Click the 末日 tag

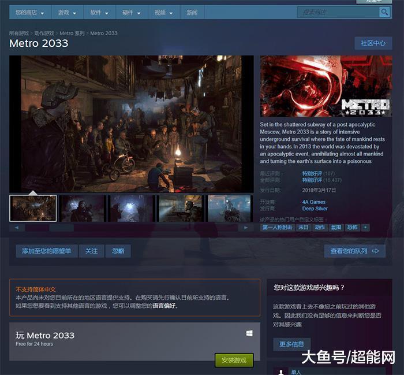pos(303,227)
